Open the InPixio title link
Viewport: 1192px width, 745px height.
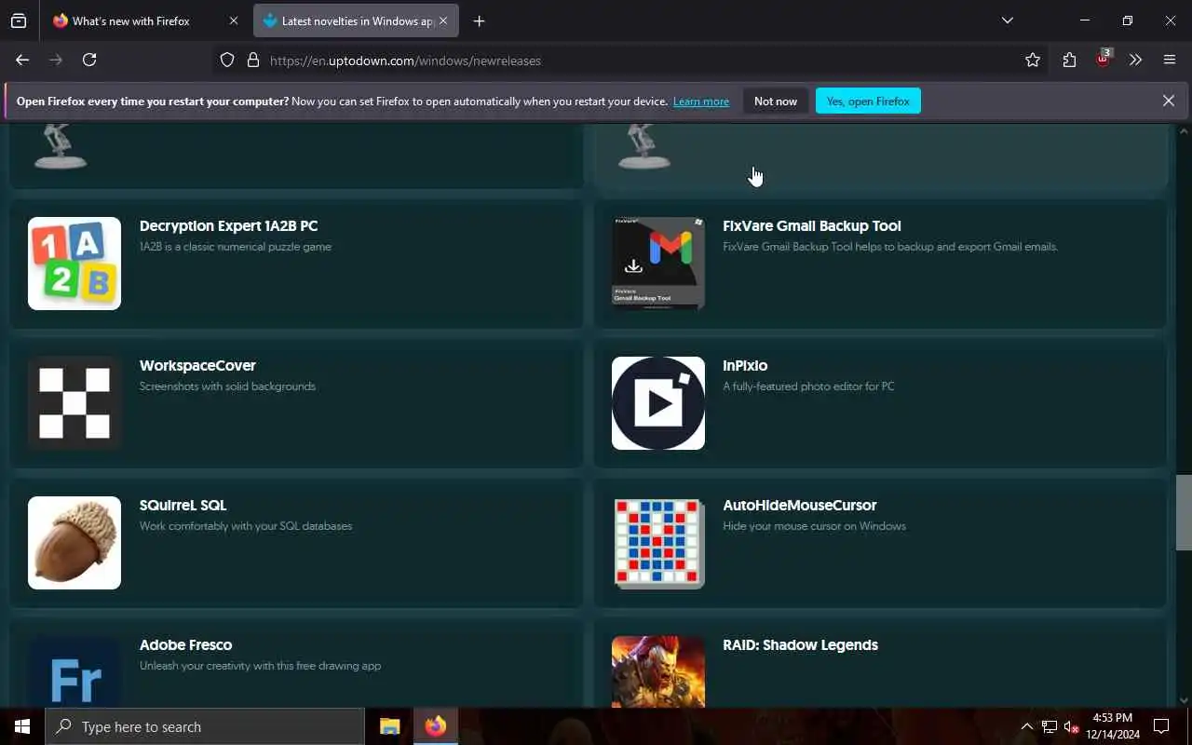click(x=745, y=365)
